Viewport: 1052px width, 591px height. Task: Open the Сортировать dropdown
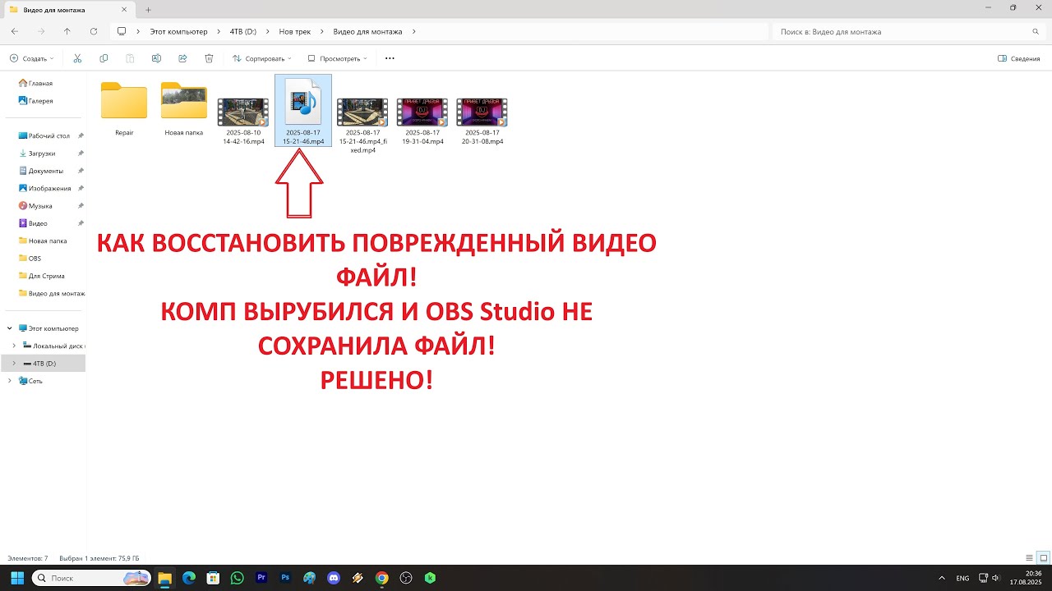coord(262,58)
